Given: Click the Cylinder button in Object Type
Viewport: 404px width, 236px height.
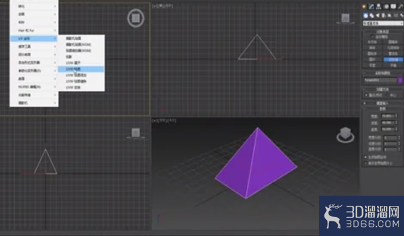Looking at the screenshot, I should click(x=372, y=53).
